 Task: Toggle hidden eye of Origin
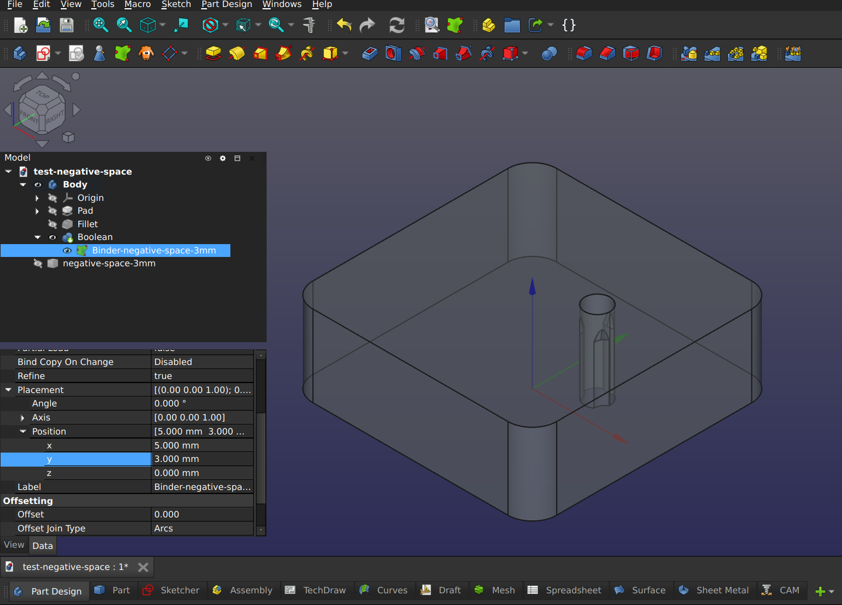pyautogui.click(x=53, y=198)
